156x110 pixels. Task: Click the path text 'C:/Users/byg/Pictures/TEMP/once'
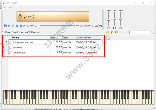pyautogui.click(x=20, y=32)
